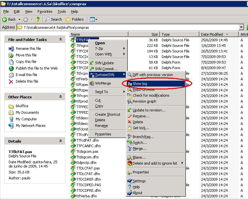Click the padlock icon beside Get lock…
This screenshot has height=199, width=248.
pos(130,128)
